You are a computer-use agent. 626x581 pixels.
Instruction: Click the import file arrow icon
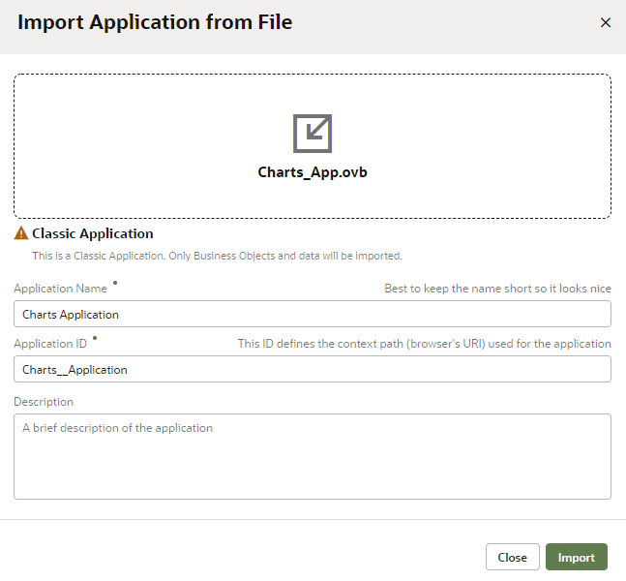(x=313, y=134)
